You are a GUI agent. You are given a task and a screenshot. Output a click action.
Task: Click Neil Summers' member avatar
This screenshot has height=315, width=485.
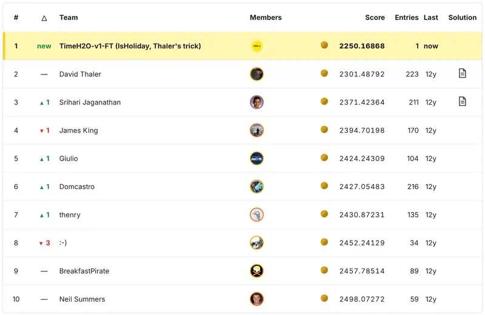click(256, 299)
